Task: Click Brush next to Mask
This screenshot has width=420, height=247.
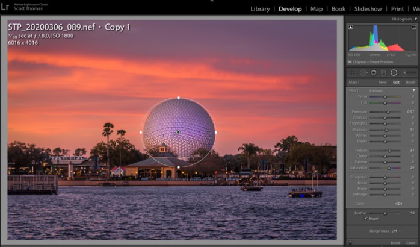Action: point(410,83)
